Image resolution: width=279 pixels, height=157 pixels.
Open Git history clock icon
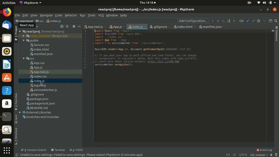(259, 21)
